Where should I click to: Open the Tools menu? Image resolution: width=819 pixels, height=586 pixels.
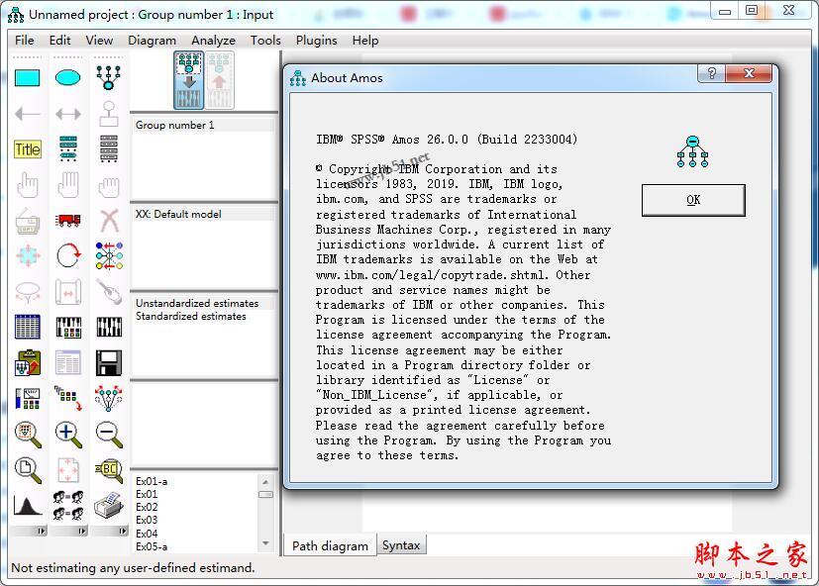[x=265, y=41]
